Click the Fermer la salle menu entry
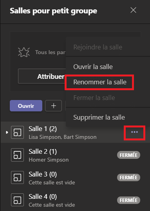The image size is (150, 211). click(x=94, y=98)
